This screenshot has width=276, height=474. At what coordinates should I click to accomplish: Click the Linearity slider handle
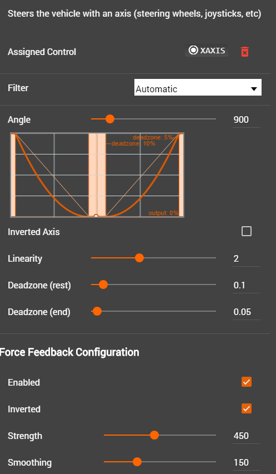pos(139,258)
